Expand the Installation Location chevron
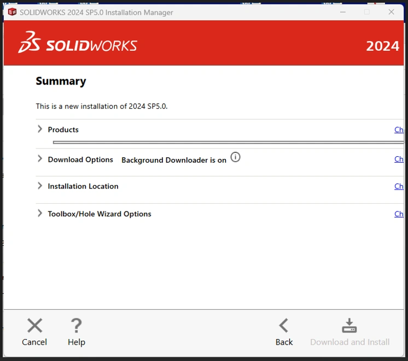The height and width of the screenshot is (361, 408). click(40, 186)
